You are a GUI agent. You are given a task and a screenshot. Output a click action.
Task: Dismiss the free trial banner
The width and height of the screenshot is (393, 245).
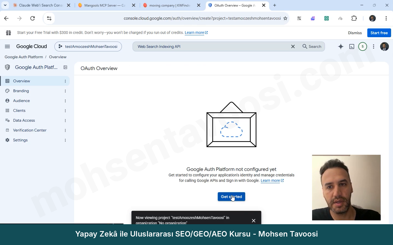[355, 33]
